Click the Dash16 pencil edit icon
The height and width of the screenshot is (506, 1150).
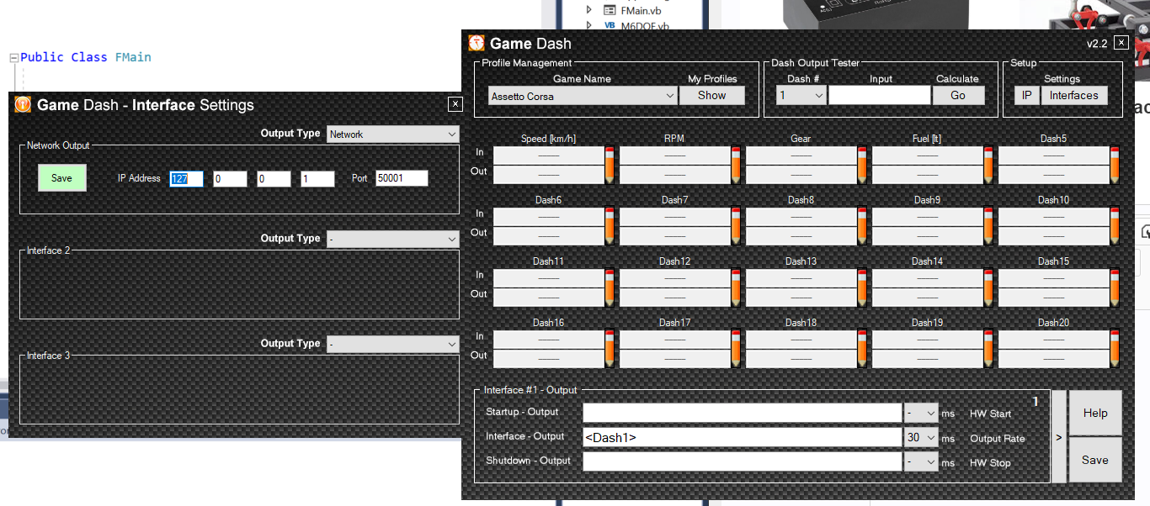[x=610, y=349]
